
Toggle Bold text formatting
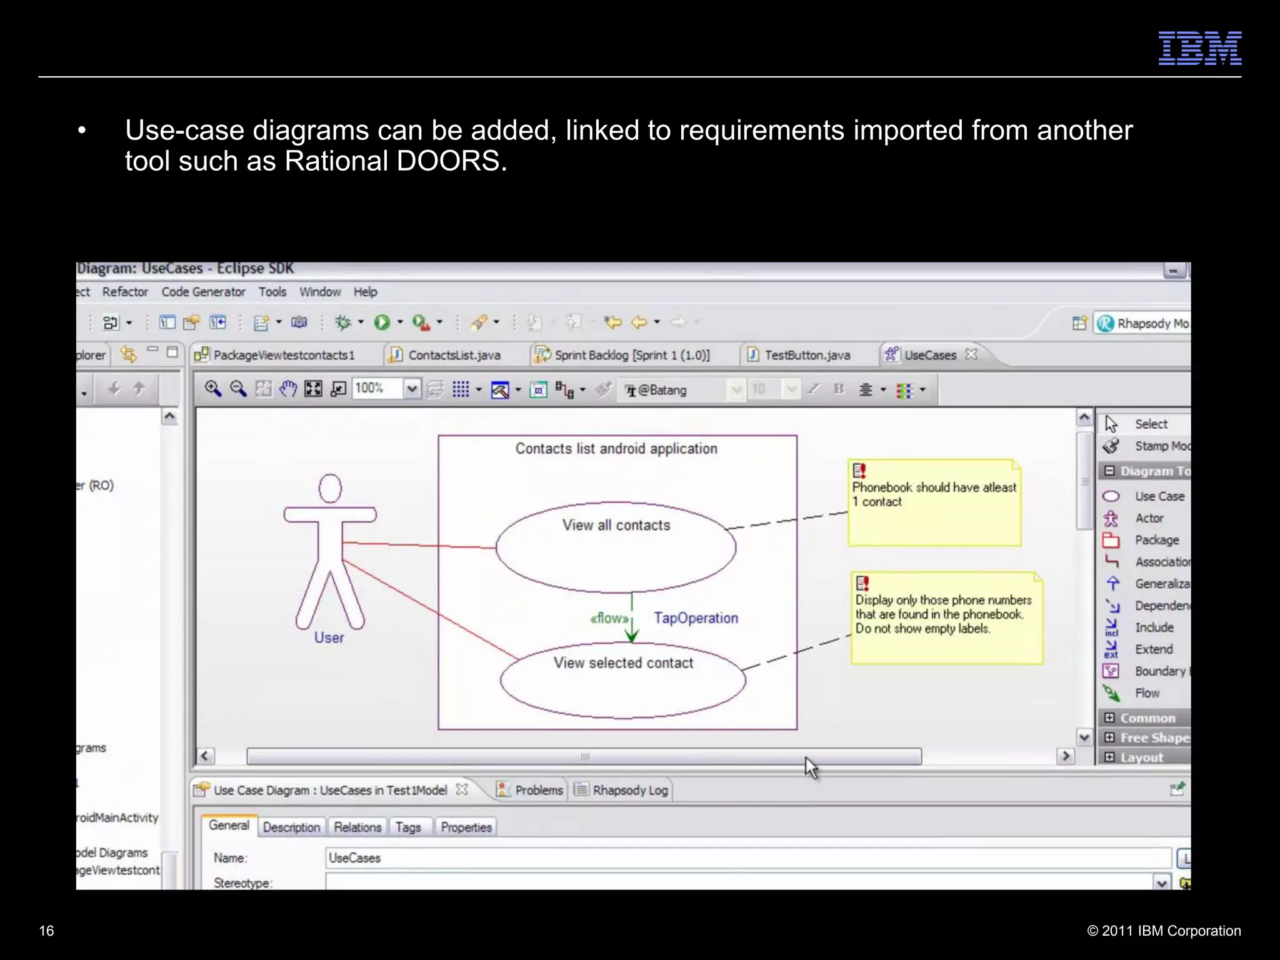pyautogui.click(x=839, y=389)
